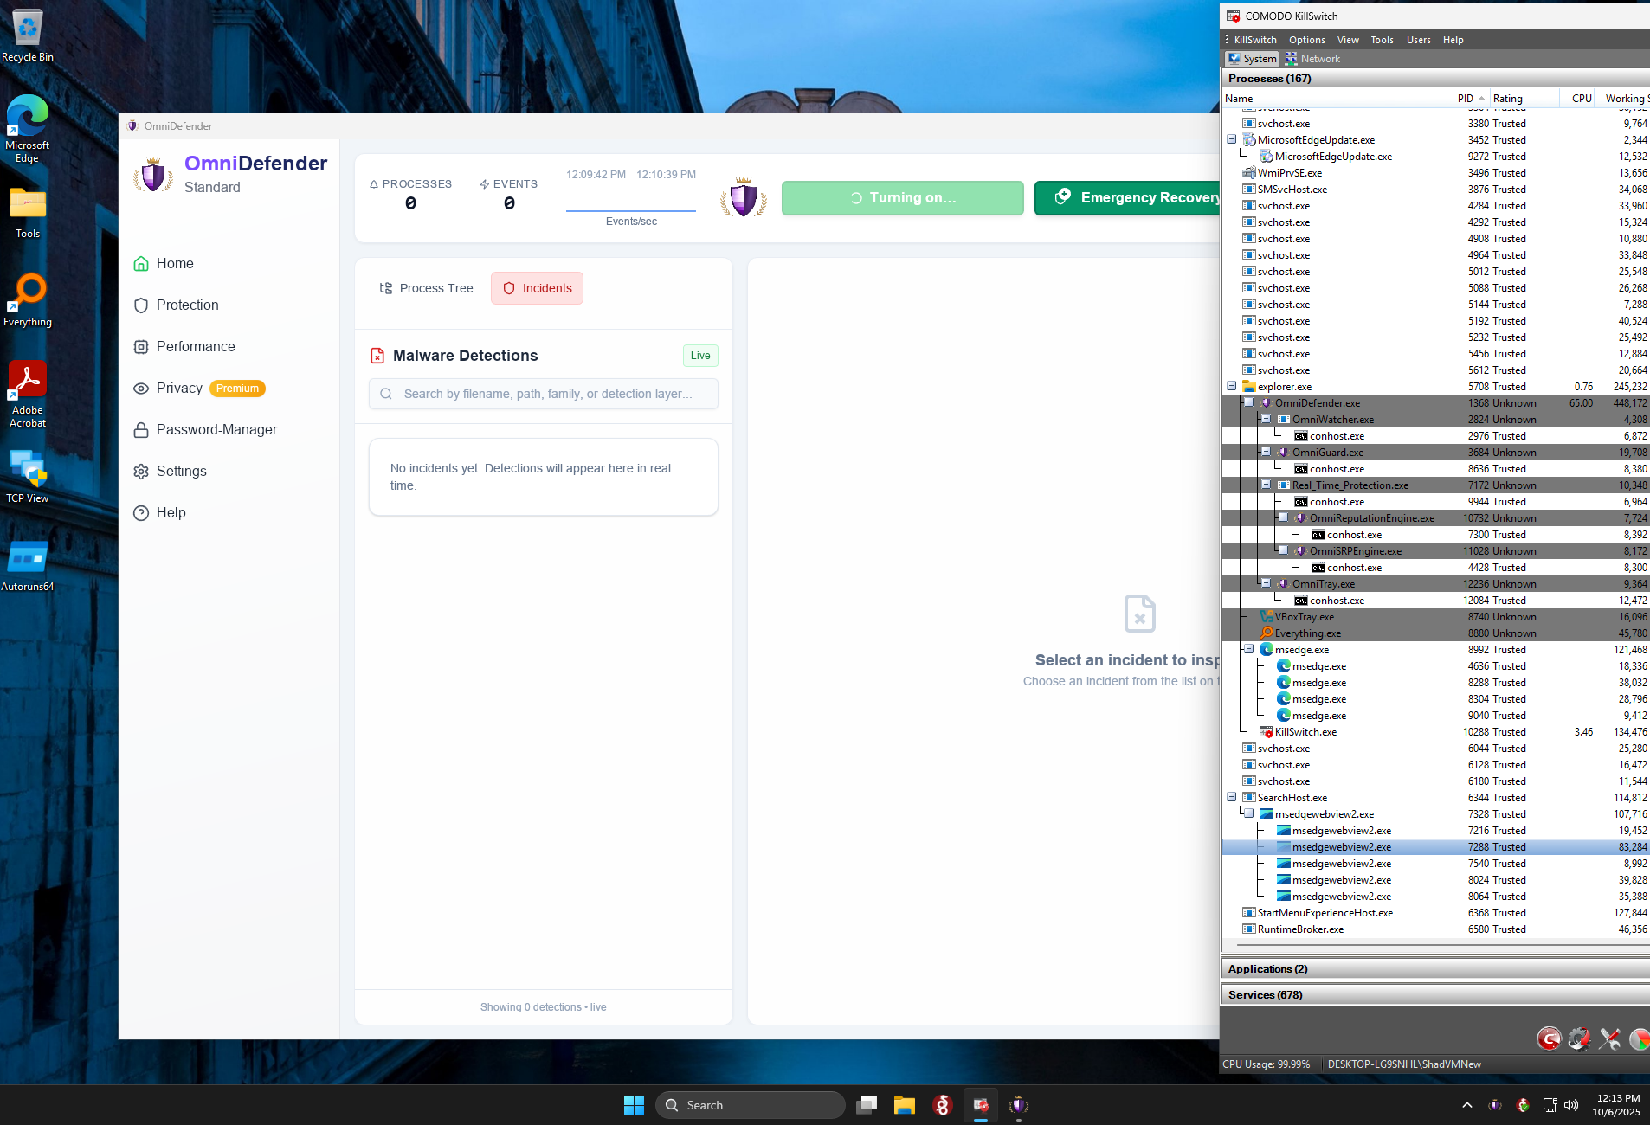Select RuntimeBroker.exe process row
Viewport: 1650px width, 1125px height.
pyautogui.click(x=1435, y=929)
